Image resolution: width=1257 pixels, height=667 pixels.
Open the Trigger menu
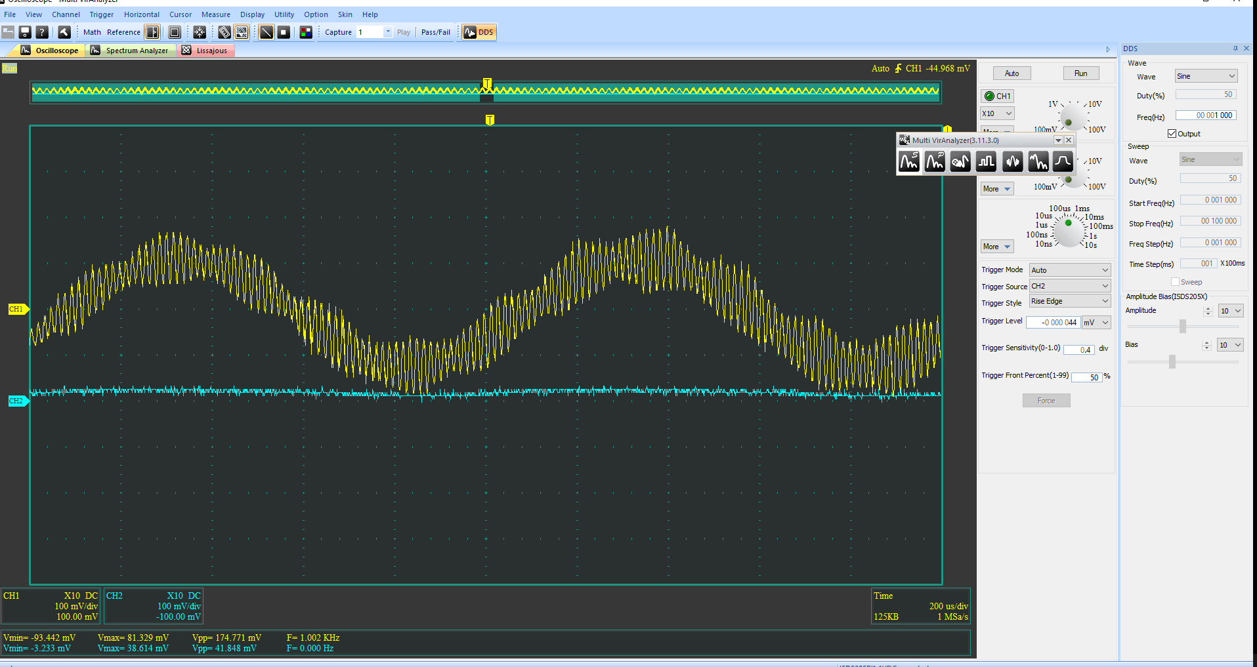point(102,14)
